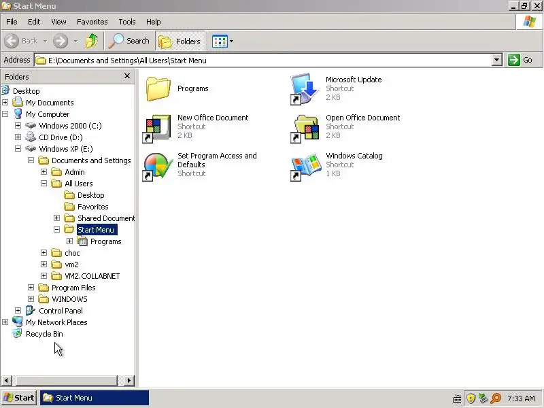The width and height of the screenshot is (544, 408).
Task: Open the View menu
Action: tap(58, 22)
